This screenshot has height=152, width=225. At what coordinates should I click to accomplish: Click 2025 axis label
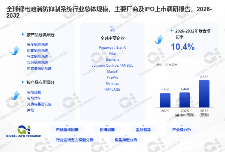click(x=165, y=111)
